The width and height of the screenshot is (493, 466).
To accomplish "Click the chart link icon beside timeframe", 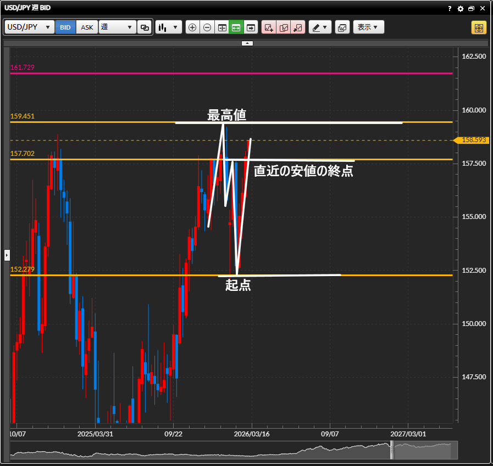I will click(x=145, y=27).
